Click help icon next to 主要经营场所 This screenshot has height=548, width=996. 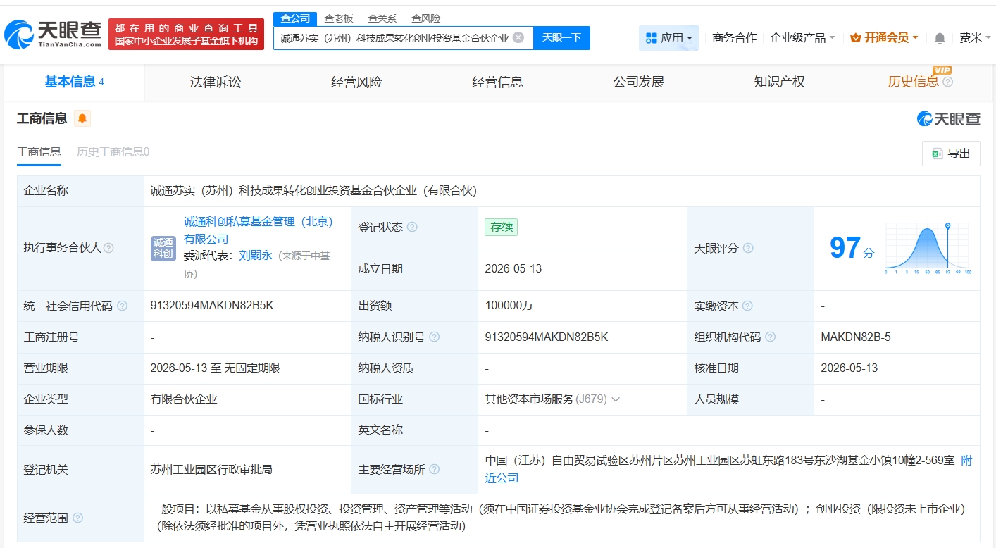click(x=434, y=469)
